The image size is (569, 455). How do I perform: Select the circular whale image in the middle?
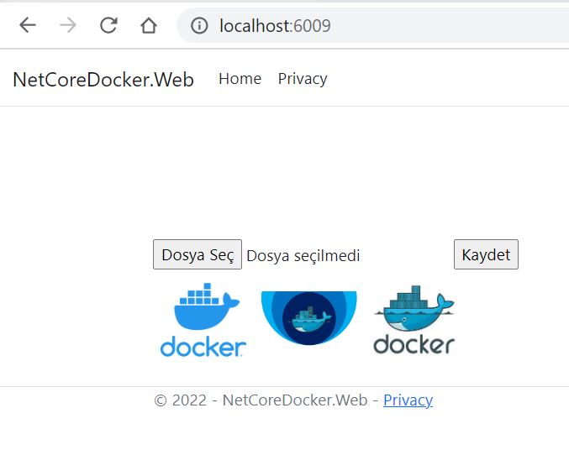point(308,318)
